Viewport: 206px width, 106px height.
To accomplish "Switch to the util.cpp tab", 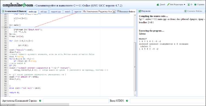I will tap(44, 12).
